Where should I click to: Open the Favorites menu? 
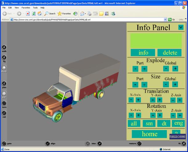pyautogui.click(x=26, y=7)
